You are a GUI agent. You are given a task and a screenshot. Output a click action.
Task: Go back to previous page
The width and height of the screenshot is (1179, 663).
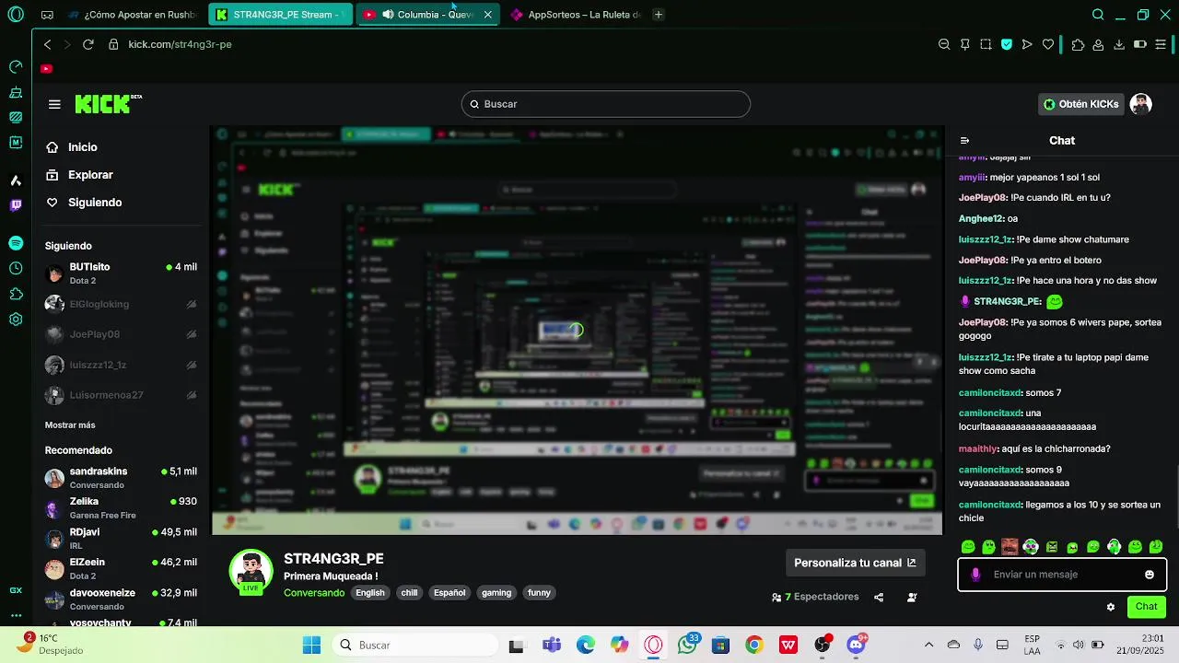(x=48, y=44)
